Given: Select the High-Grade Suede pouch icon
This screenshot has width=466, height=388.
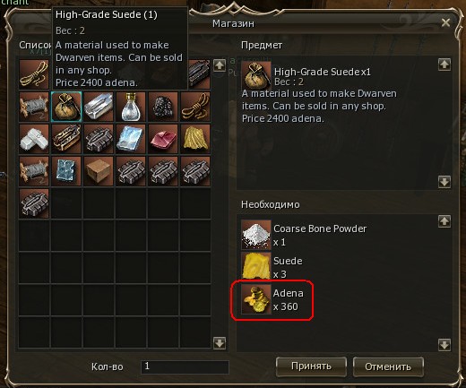Looking at the screenshot, I should pyautogui.click(x=66, y=107).
